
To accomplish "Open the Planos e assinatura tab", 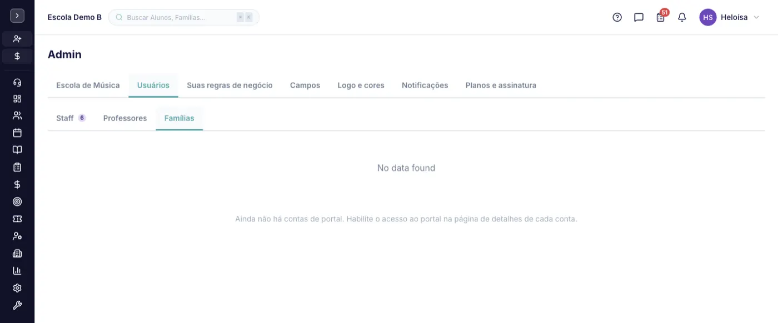I will tap(501, 85).
